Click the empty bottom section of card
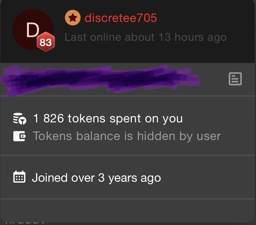Screen dimensions: 256x225 127,210
